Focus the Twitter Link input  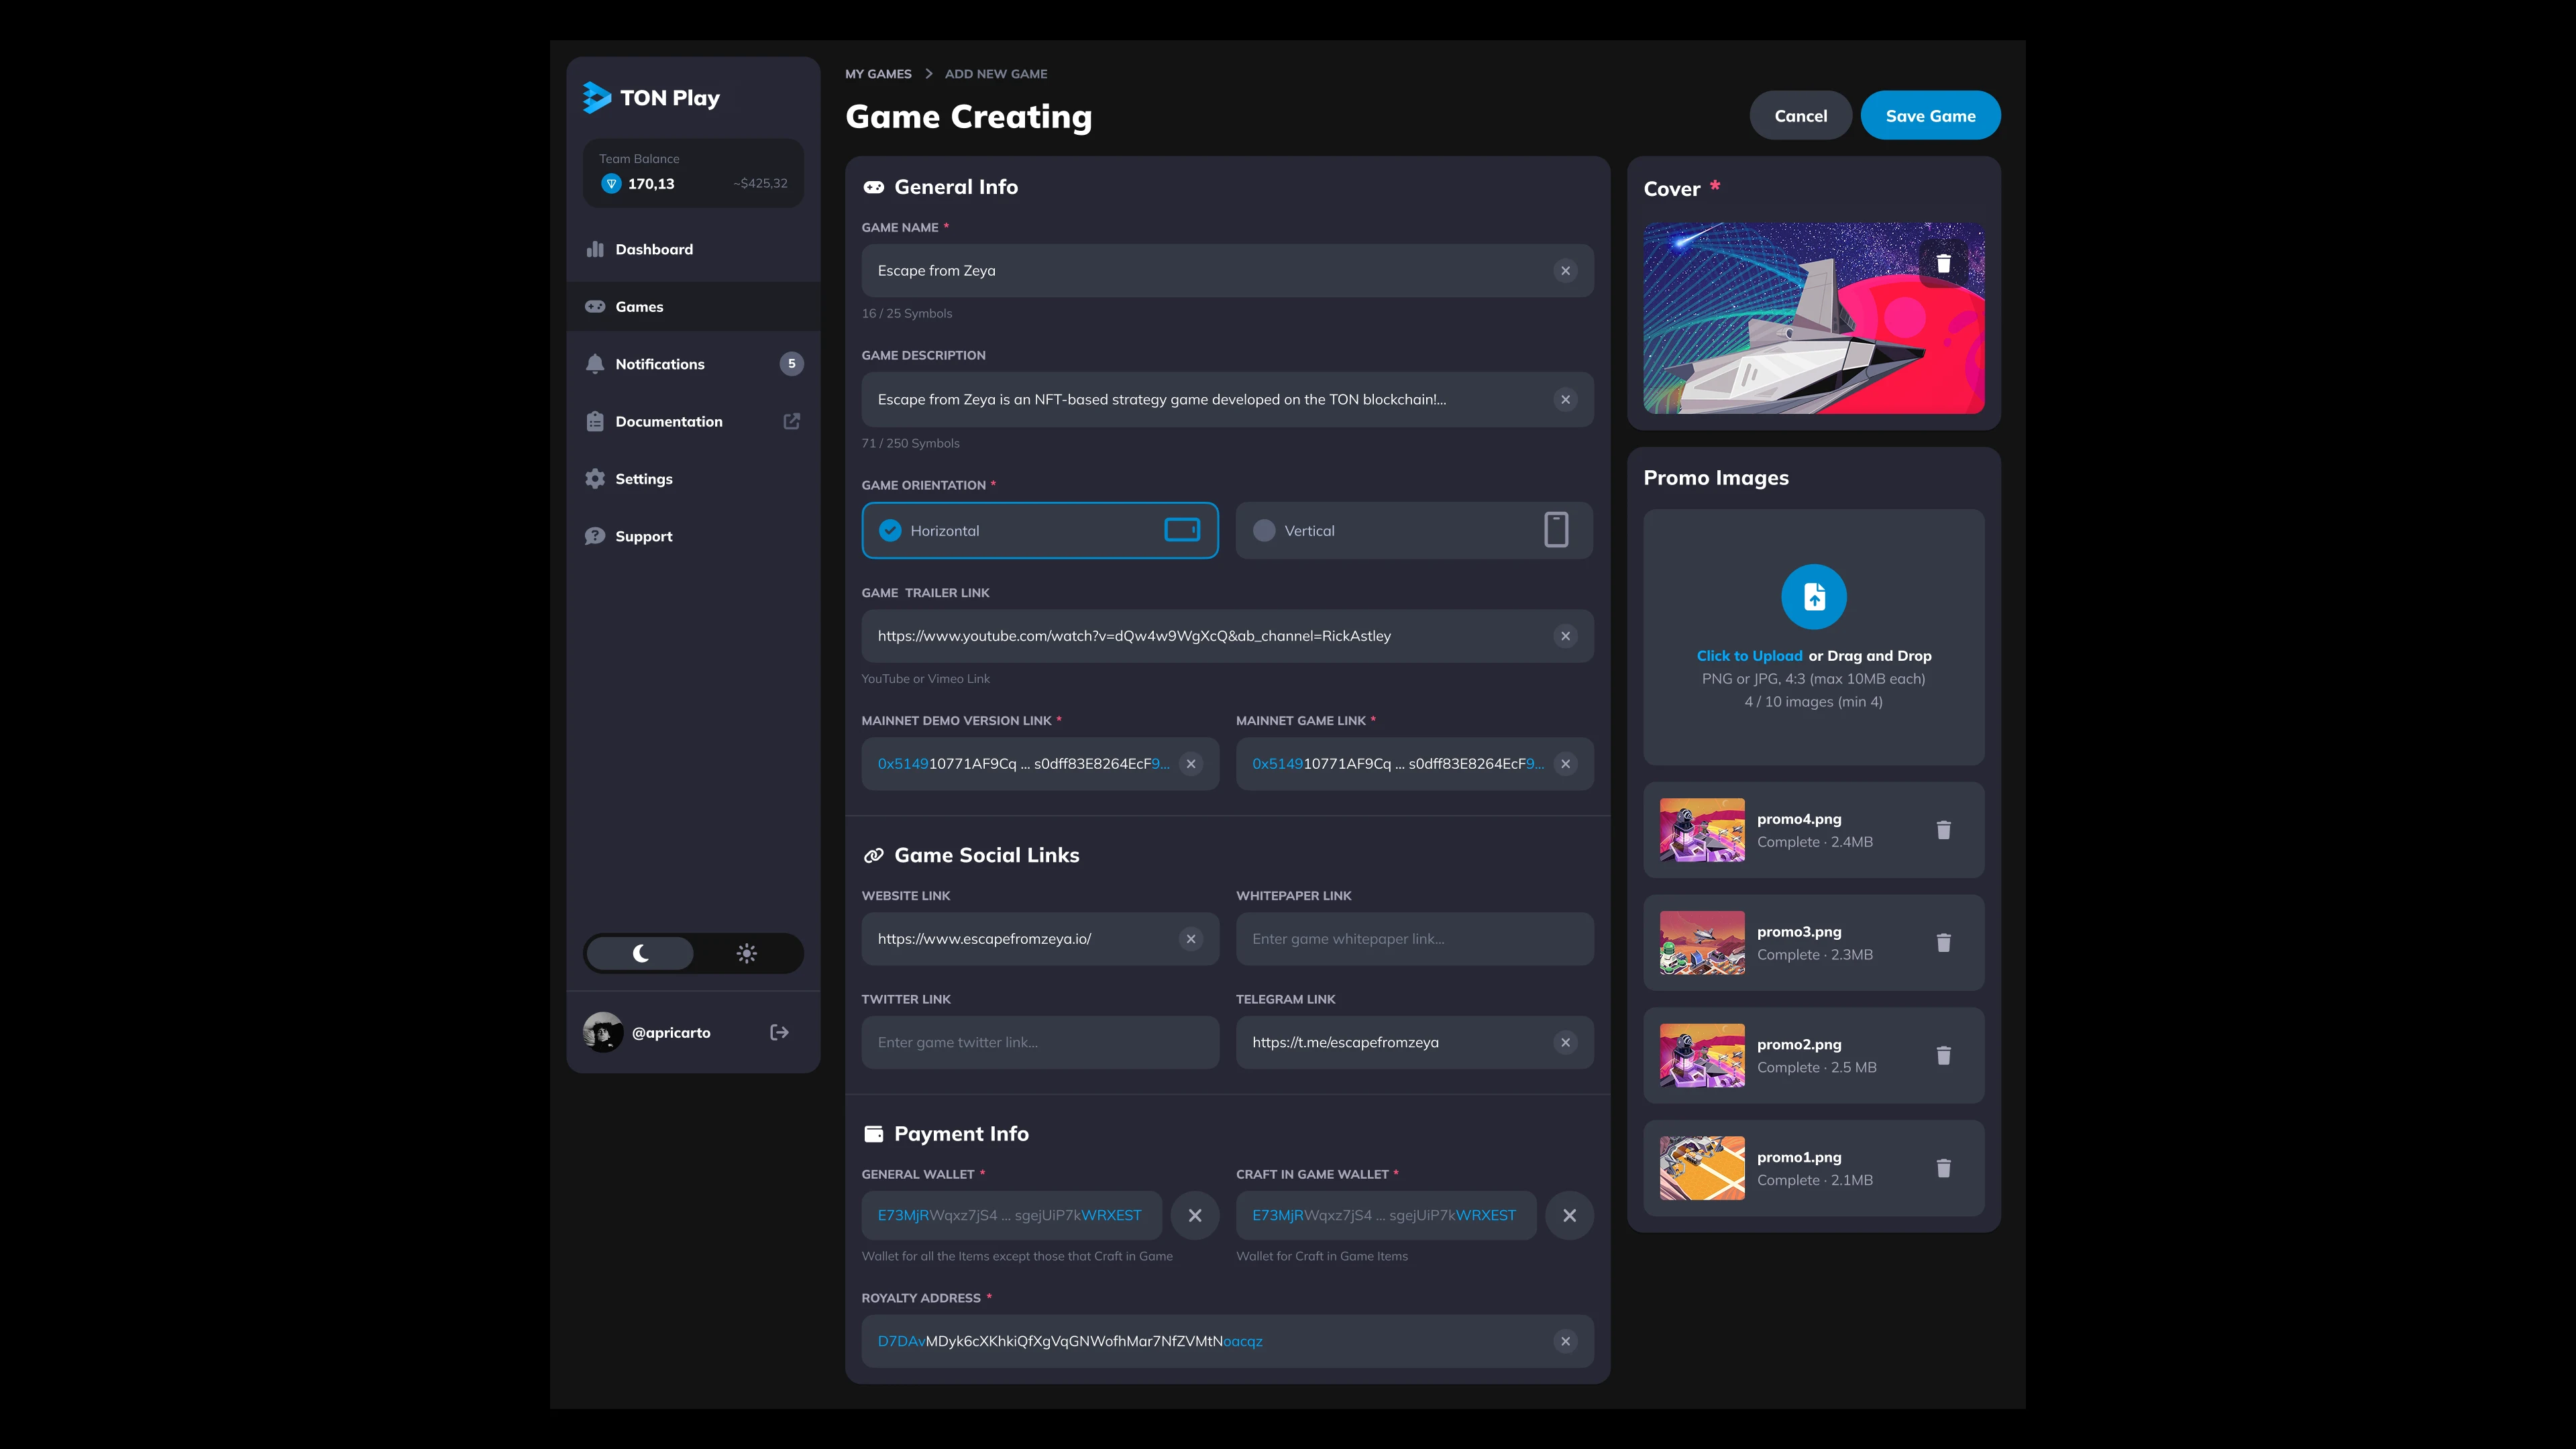pos(1040,1042)
